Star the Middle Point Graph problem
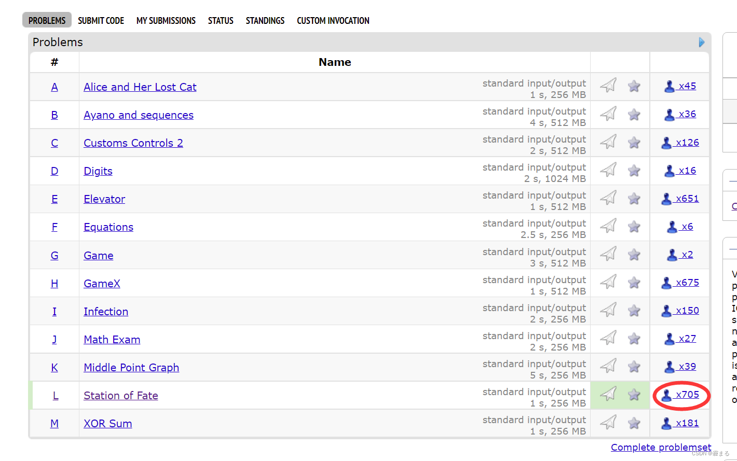 coord(634,367)
